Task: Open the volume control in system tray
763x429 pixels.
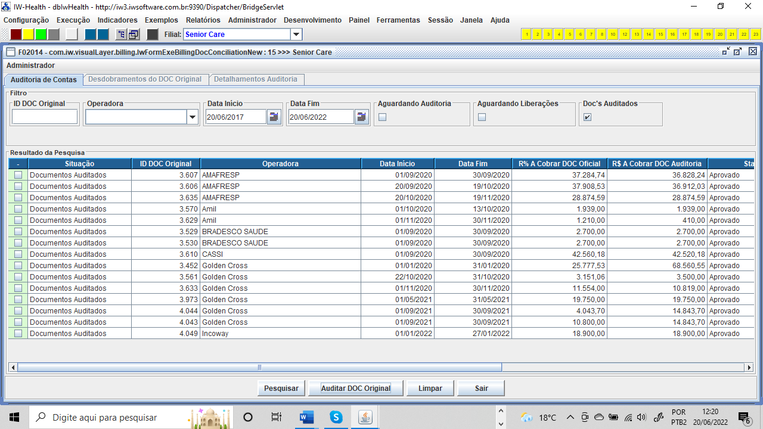Action: [x=641, y=417]
